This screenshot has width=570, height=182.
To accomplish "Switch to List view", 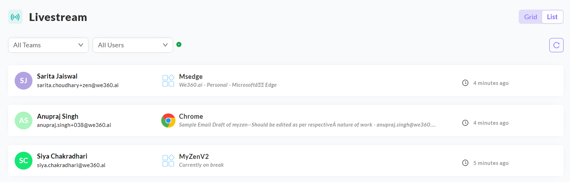I will [552, 17].
